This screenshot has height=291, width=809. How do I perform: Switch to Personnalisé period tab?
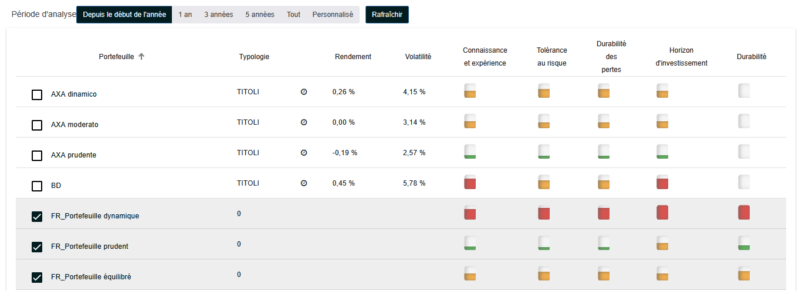[x=332, y=15]
